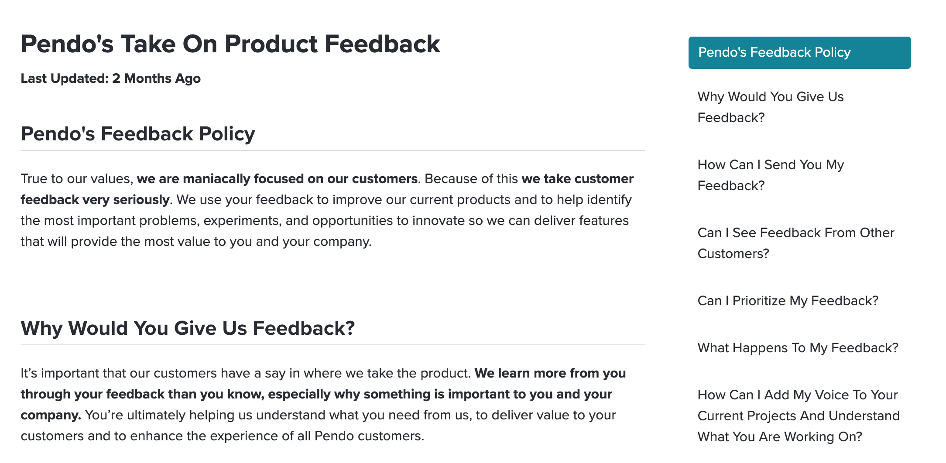Jump to Why Would You Give Us Feedback

pyautogui.click(x=771, y=107)
